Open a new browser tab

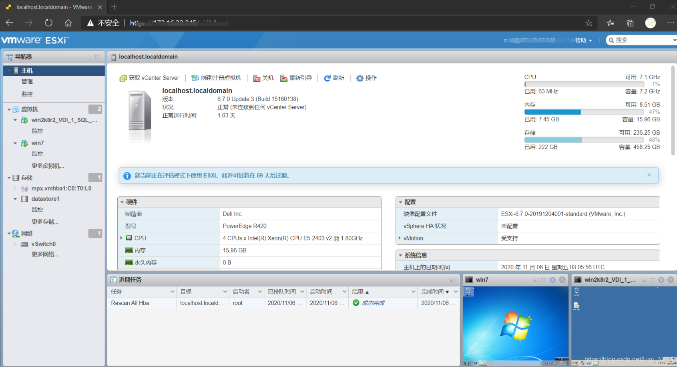click(114, 7)
